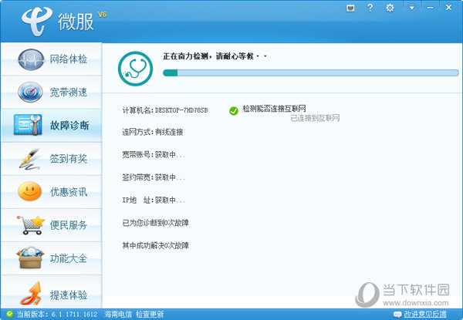
Task: Open 改进意见反馈 feedback link
Action: click(425, 315)
